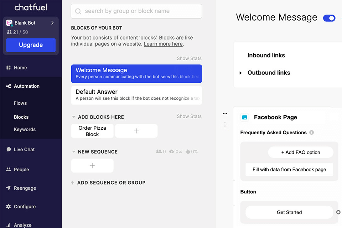Click the plus tile under Add Blocks Here
Image resolution: width=342 pixels, height=228 pixels.
coord(136,131)
